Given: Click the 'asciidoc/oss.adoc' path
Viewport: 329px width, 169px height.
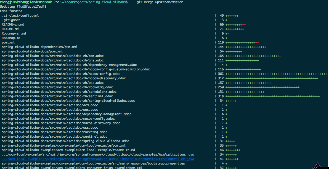Looking at the screenshot, I should (x=50, y=128).
